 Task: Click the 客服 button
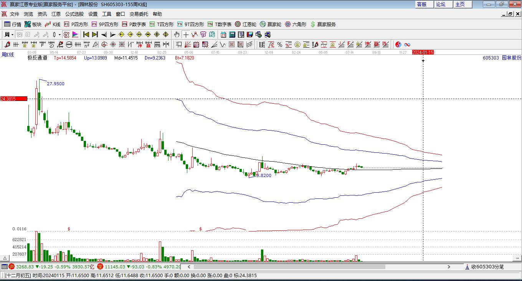(421, 4)
